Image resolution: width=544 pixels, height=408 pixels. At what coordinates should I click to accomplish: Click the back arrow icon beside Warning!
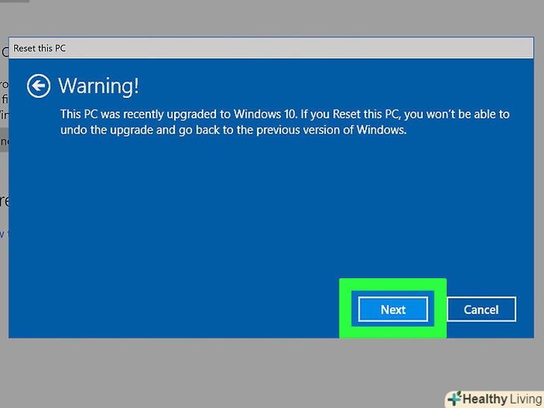(x=39, y=86)
